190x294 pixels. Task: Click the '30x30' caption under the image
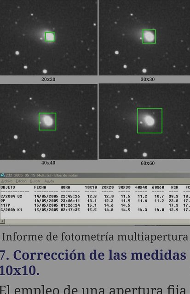point(148,79)
